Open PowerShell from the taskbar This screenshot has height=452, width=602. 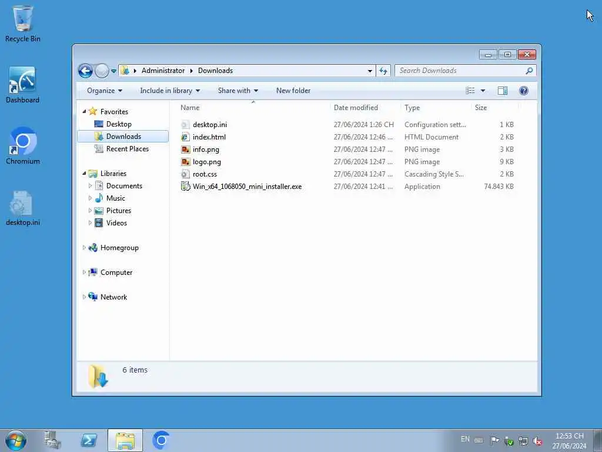[89, 440]
